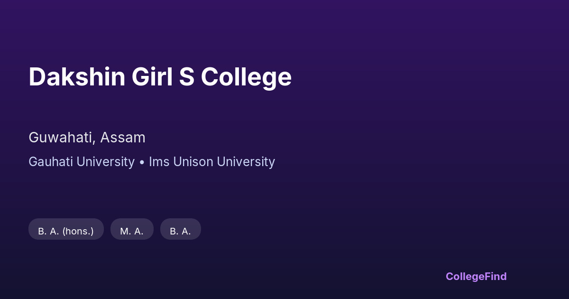The width and height of the screenshot is (569, 299).
Task: Select the B. A. (hons.) course chip
Action: click(66, 231)
